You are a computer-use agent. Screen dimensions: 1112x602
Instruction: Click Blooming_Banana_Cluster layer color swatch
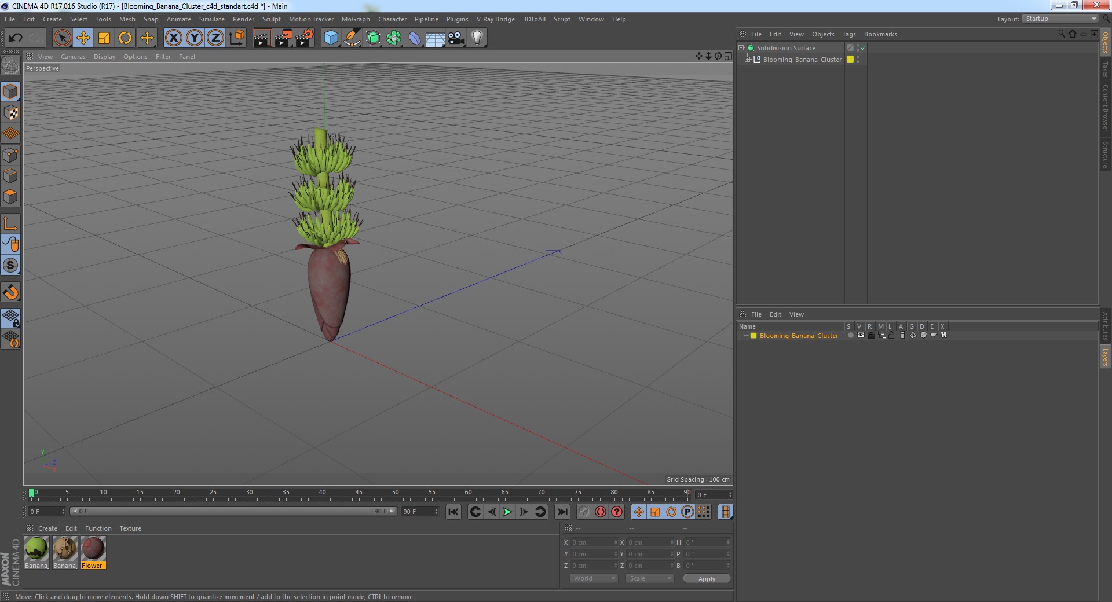point(753,336)
